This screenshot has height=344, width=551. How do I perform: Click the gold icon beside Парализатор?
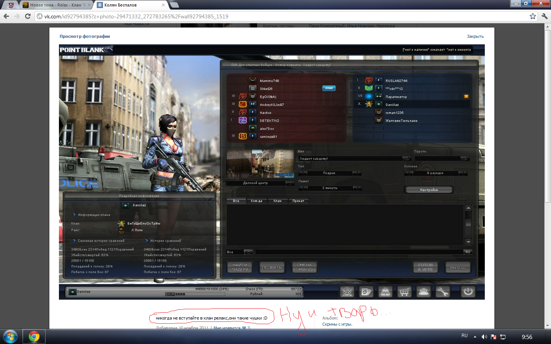click(x=466, y=96)
